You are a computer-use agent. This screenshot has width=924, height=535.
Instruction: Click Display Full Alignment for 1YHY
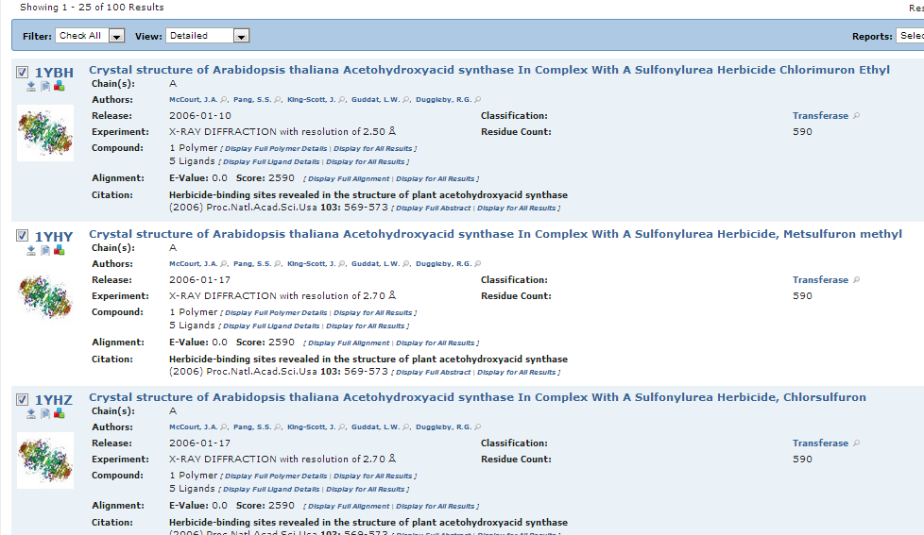(x=349, y=343)
